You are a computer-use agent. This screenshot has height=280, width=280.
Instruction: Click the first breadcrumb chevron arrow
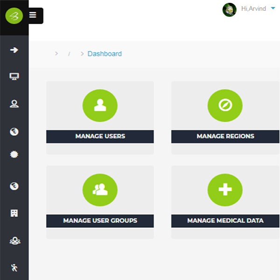[x=56, y=54]
